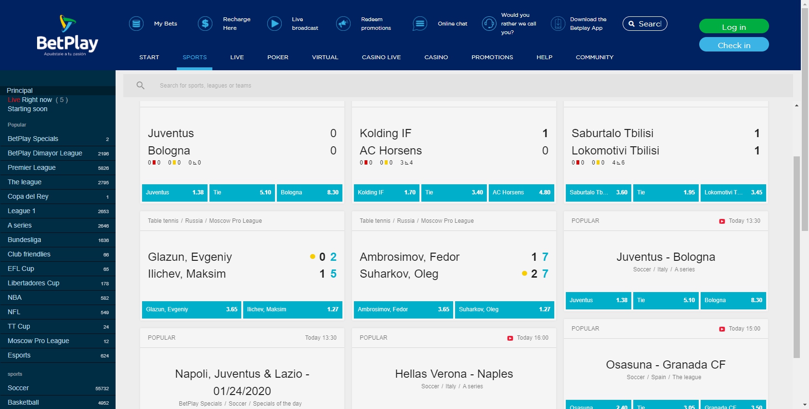
Task: Open the CASINO tab
Action: (x=436, y=57)
